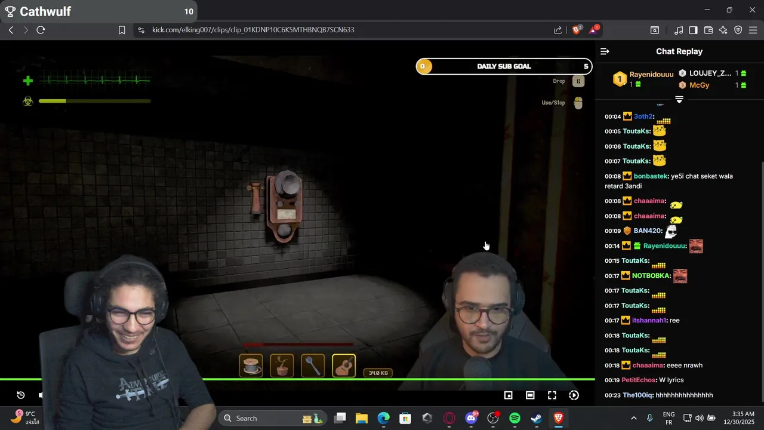
Task: Click the Windows taskbar Search box
Action: [272, 418]
